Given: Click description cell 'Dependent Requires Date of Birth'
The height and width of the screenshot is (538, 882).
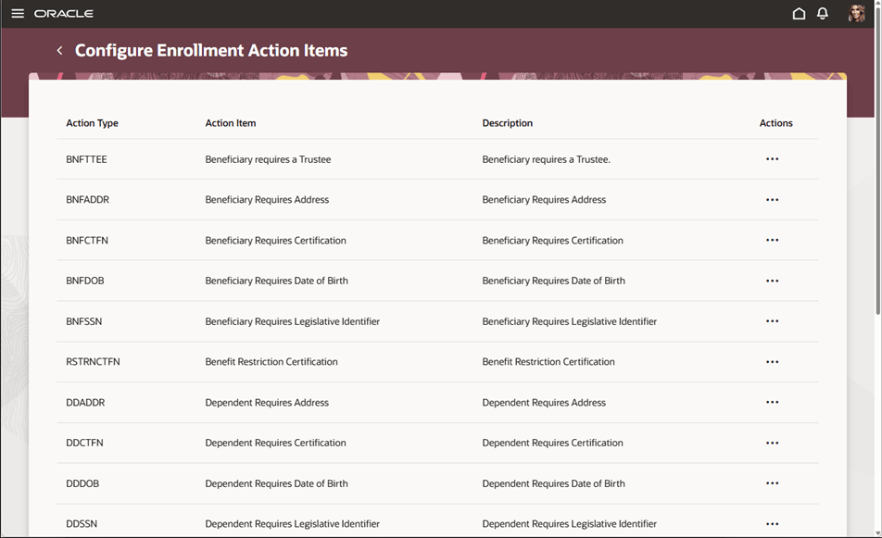Looking at the screenshot, I should [x=553, y=483].
